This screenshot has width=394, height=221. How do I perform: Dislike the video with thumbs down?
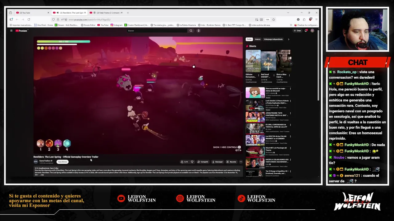pos(192,162)
